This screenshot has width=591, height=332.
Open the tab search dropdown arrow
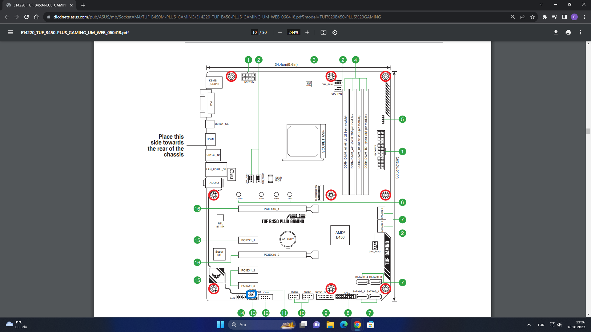pos(541,5)
